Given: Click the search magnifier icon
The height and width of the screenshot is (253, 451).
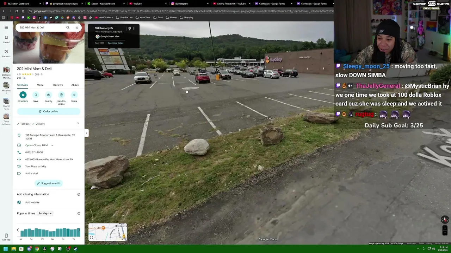Looking at the screenshot, I should tap(68, 27).
